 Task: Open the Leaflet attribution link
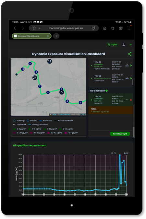[54, 115]
